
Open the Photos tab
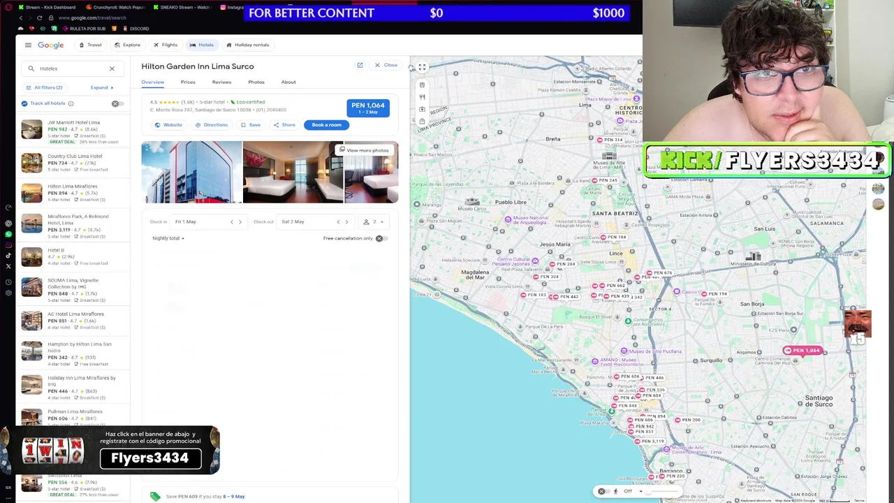pyautogui.click(x=256, y=82)
